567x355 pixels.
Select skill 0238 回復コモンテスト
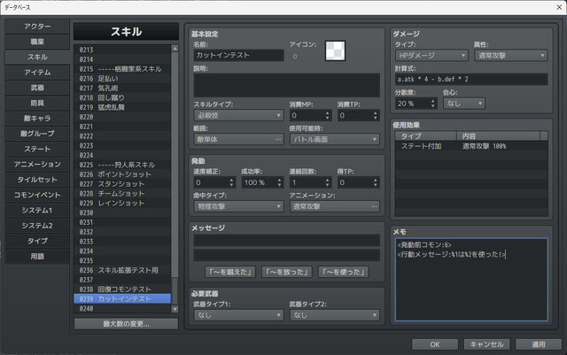[x=122, y=289]
